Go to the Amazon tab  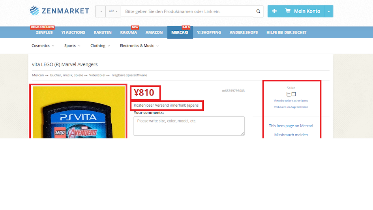tap(154, 32)
